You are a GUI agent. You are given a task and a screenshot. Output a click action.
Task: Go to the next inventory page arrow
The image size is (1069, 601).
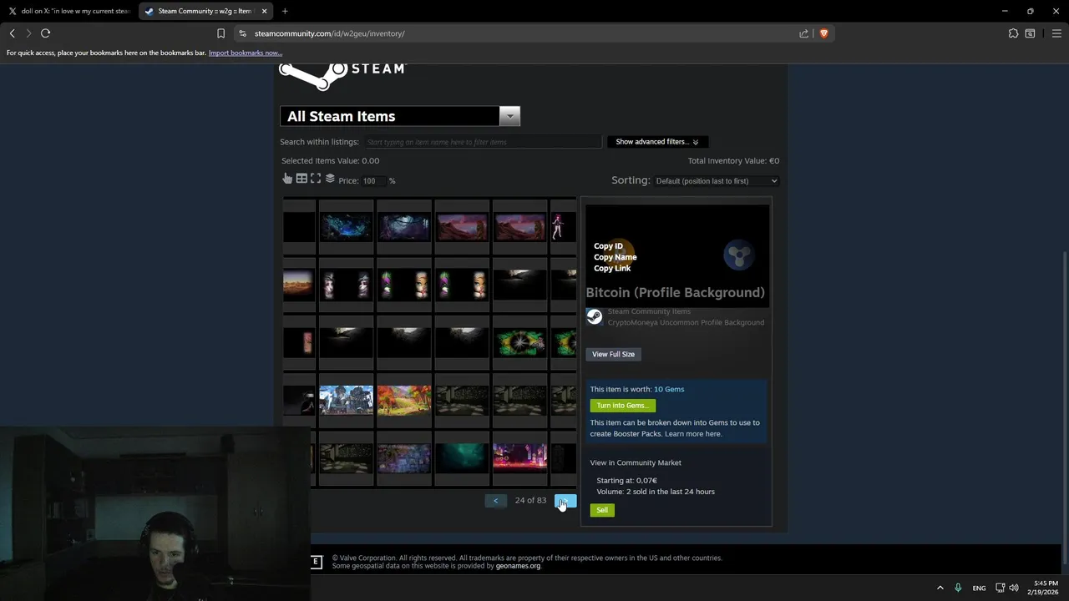(565, 501)
